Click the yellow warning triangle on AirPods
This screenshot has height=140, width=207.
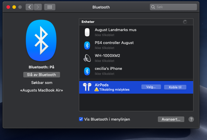click(97, 90)
